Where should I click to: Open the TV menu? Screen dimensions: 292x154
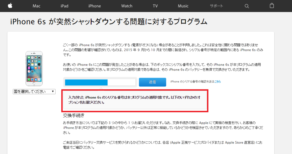point(155,6)
